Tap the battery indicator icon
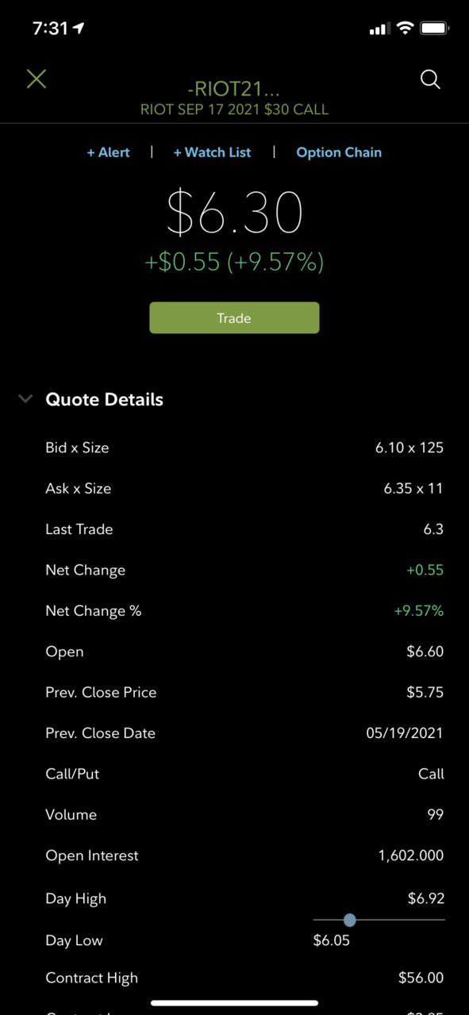 point(435,29)
